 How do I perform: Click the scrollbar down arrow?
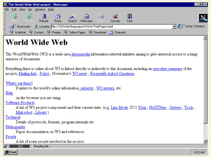pos(205,141)
